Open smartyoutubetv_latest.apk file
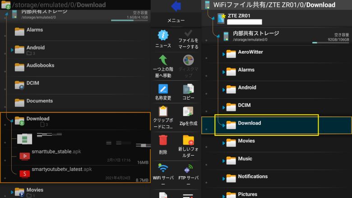This screenshot has height=198, width=352. [x=81, y=174]
